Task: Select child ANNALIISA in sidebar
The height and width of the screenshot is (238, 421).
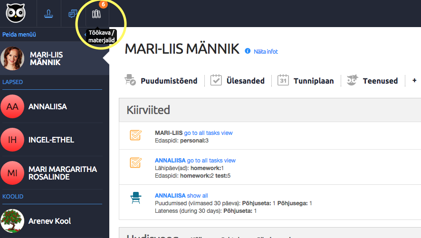Action: (x=48, y=107)
